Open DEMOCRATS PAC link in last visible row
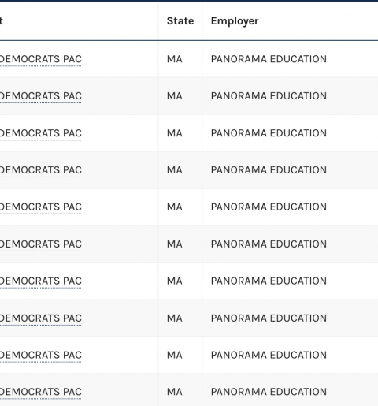The image size is (378, 406). tap(41, 392)
